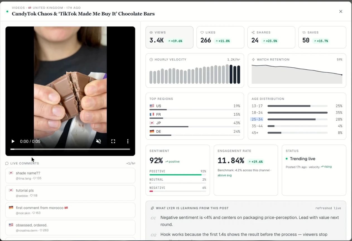This screenshot has width=352, height=241.
Task: Select the Likes metric card
Action: pyautogui.click(x=220, y=37)
